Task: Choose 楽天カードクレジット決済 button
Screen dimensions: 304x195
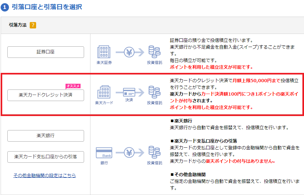Action: point(46,95)
